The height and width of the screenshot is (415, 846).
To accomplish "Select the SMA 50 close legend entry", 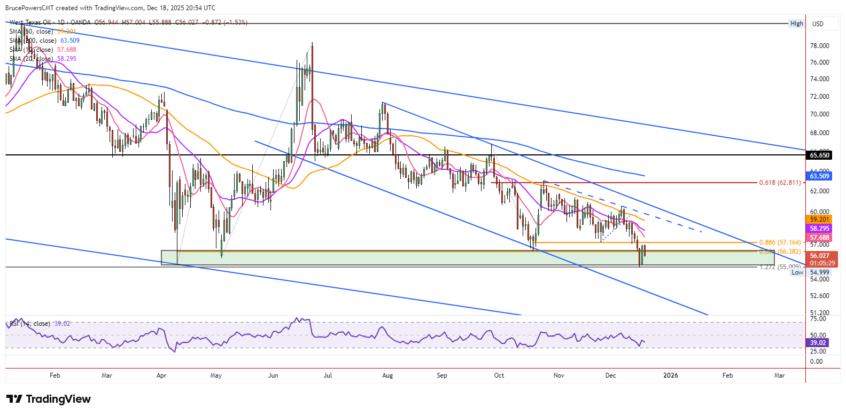I will tap(32, 32).
